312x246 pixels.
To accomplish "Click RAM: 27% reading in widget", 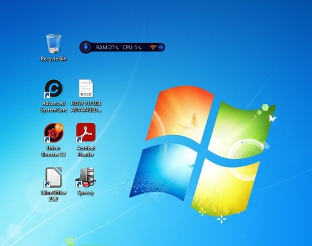I will click(x=107, y=47).
